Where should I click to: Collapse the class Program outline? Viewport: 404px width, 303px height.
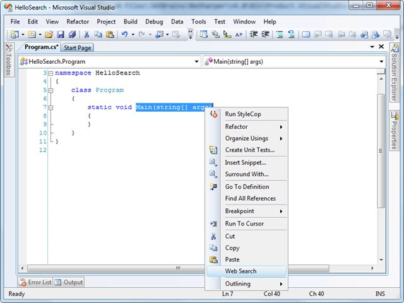coord(50,90)
